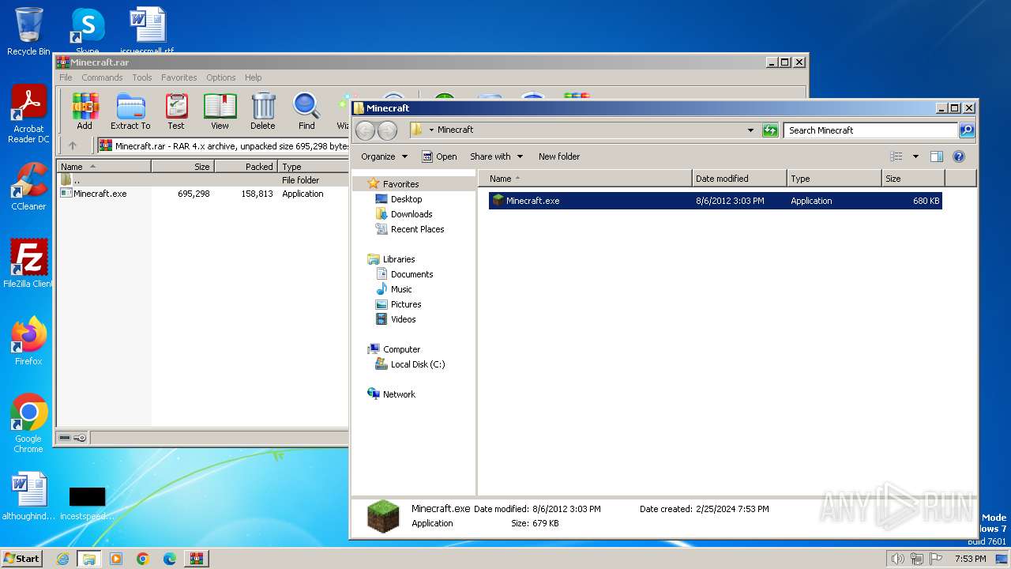Click the FileZilla Client desktop shortcut
The width and height of the screenshot is (1011, 569).
[28, 263]
